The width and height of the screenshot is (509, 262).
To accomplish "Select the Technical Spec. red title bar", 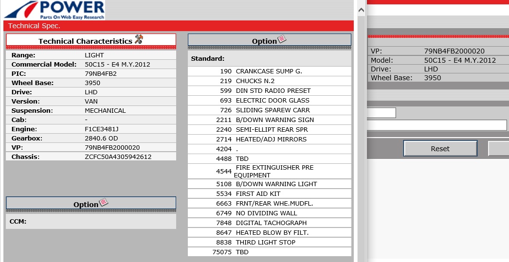I will click(179, 26).
